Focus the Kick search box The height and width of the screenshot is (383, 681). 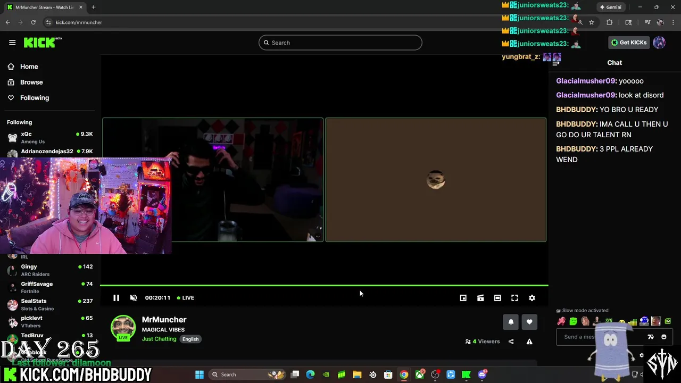(x=340, y=43)
